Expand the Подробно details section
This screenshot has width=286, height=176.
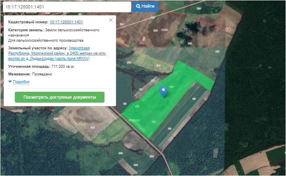pos(21,82)
